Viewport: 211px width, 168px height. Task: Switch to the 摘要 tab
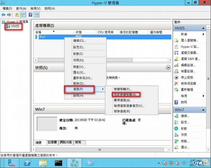40,143
